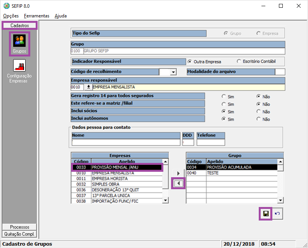The height and width of the screenshot is (248, 308).
Task: Select row 0032 SIMPLES OBRA
Action: pos(117,184)
